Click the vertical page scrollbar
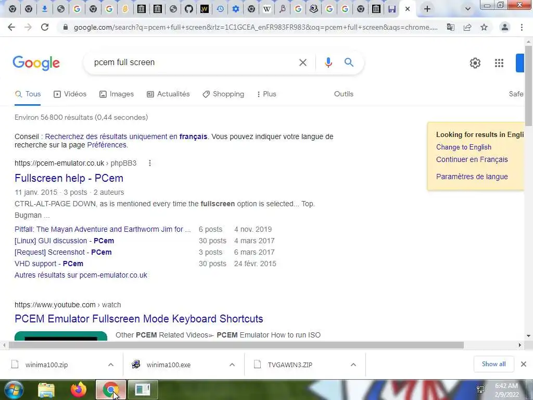This screenshot has height=400, width=533. [529, 85]
